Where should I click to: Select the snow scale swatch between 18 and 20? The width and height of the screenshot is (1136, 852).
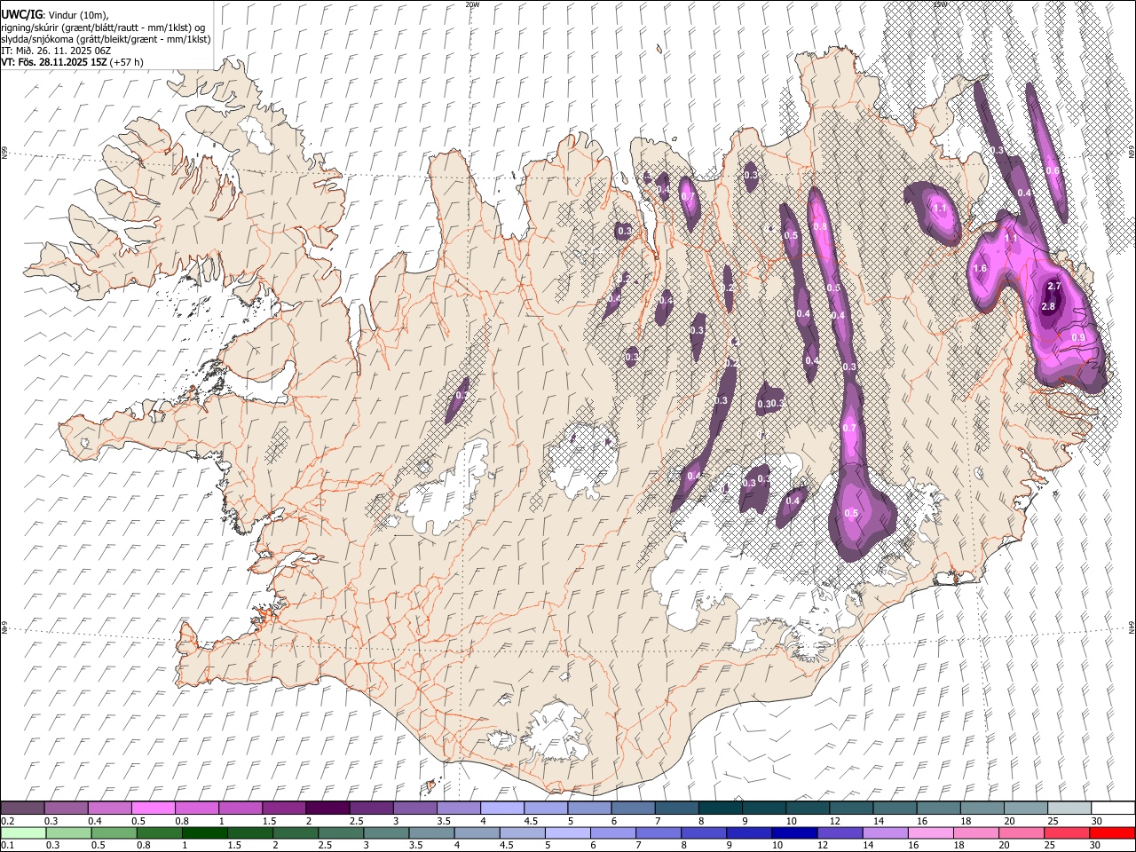[x=981, y=808]
